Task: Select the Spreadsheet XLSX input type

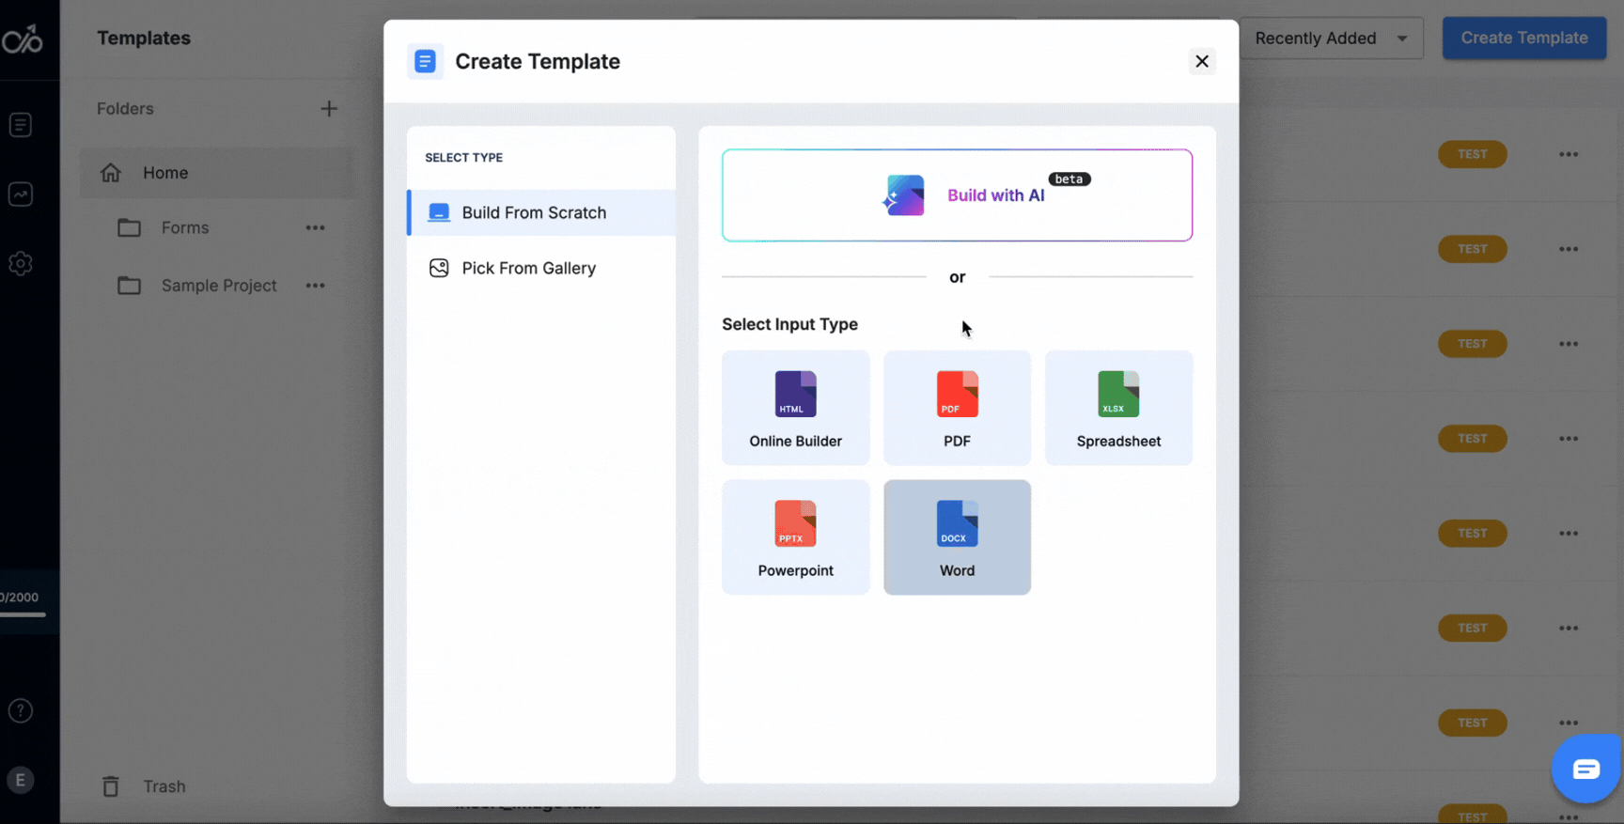Action: point(1118,408)
